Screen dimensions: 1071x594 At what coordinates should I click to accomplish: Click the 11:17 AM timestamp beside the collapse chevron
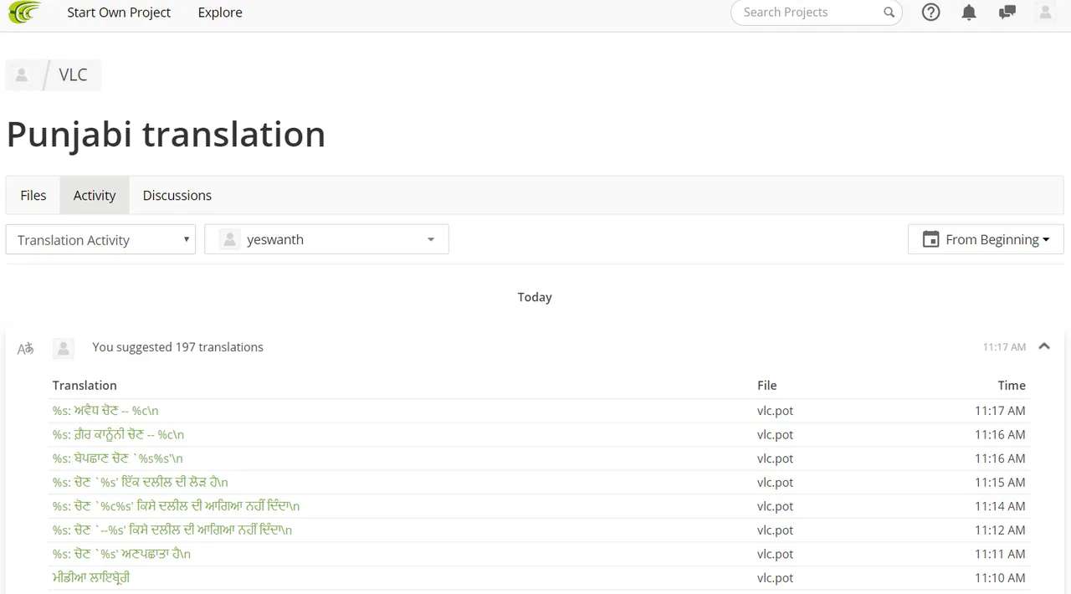click(1004, 347)
